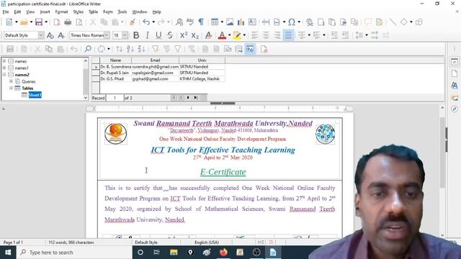461x259 pixels.
Task: Click the Name column header
Action: (x=115, y=60)
